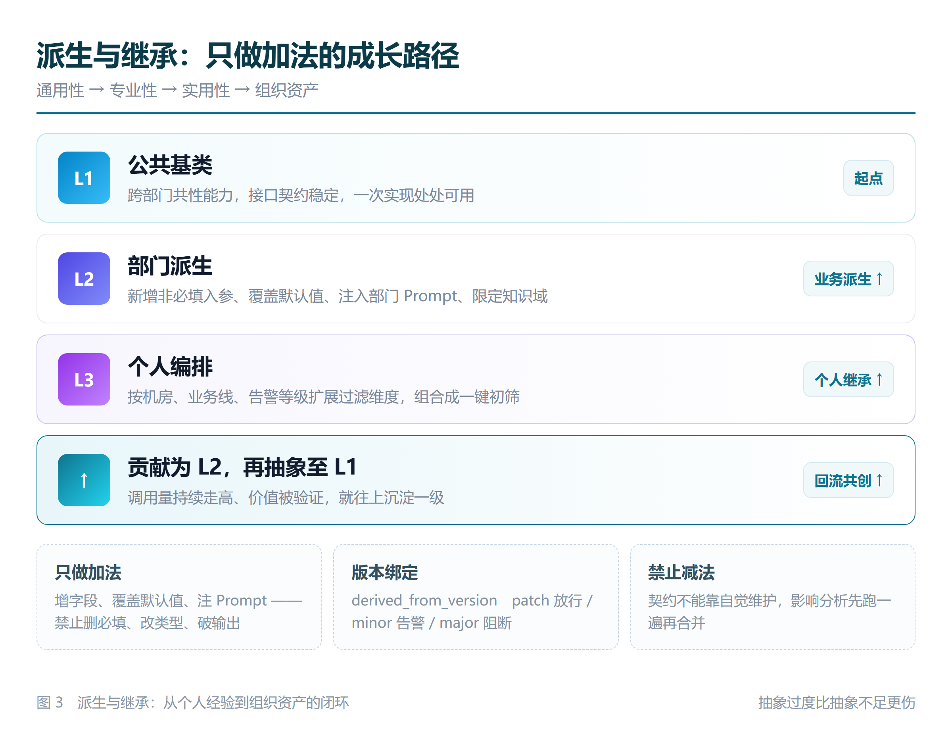Click the subtitle 通用性 → 专业性 line

pyautogui.click(x=177, y=90)
